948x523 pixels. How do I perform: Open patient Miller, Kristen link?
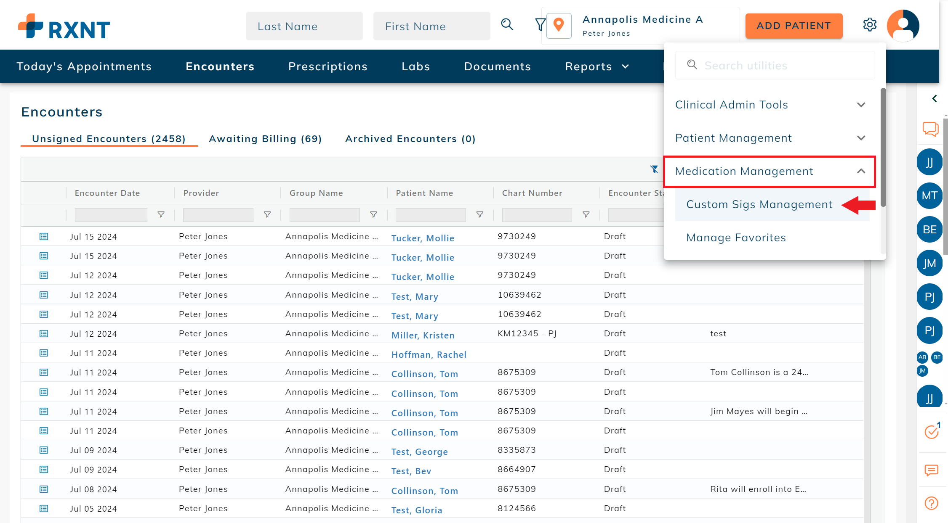coord(423,335)
